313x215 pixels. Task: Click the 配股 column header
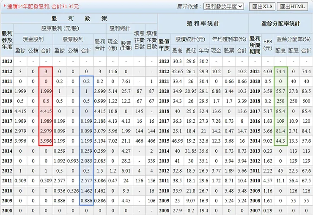(293, 50)
